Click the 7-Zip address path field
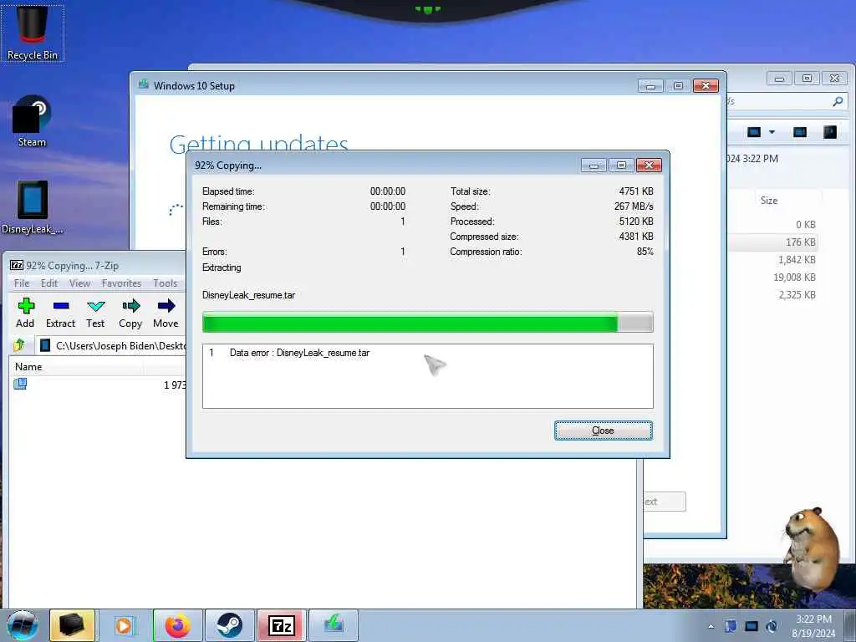 click(111, 345)
